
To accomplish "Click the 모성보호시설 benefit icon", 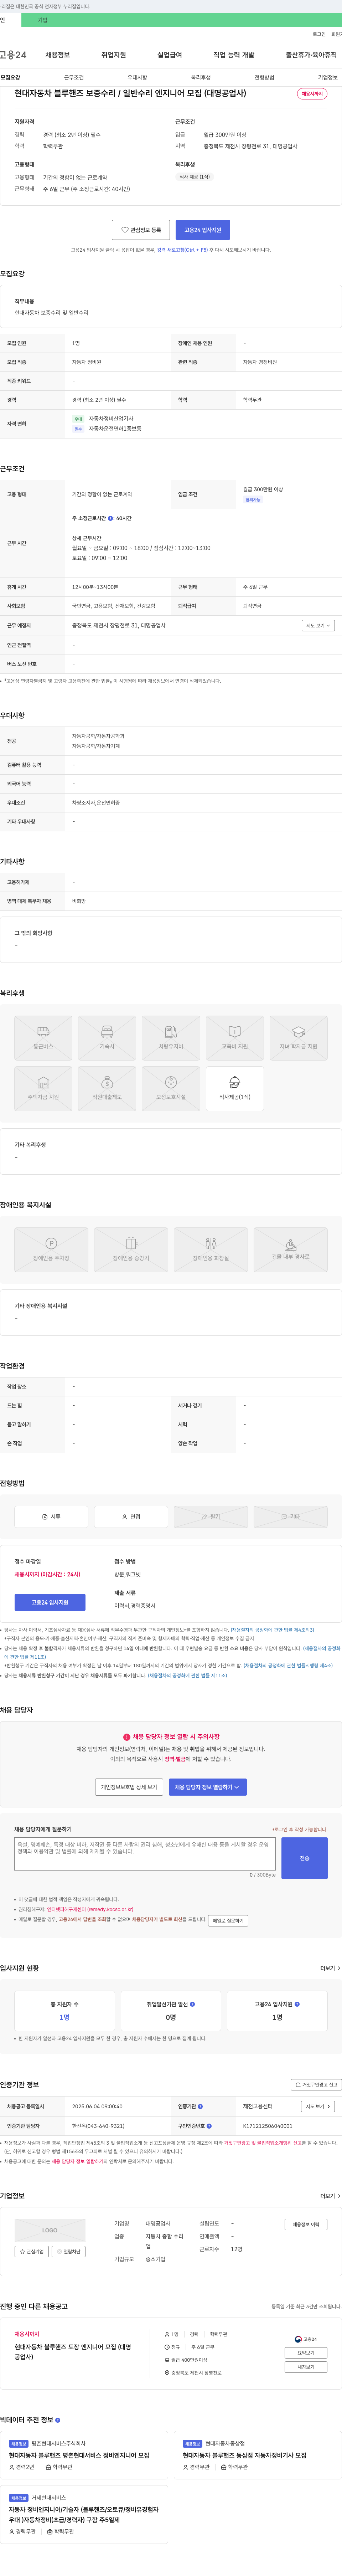I will tap(171, 1089).
